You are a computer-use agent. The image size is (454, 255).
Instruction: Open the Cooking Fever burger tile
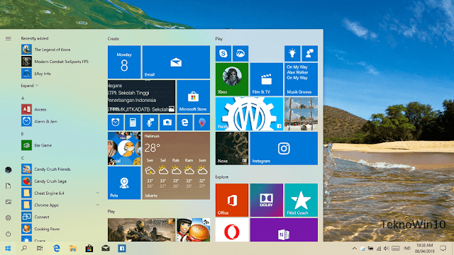pyautogui.click(x=193, y=229)
